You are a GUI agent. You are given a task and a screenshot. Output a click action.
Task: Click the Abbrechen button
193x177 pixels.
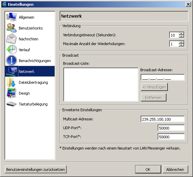[175, 170]
